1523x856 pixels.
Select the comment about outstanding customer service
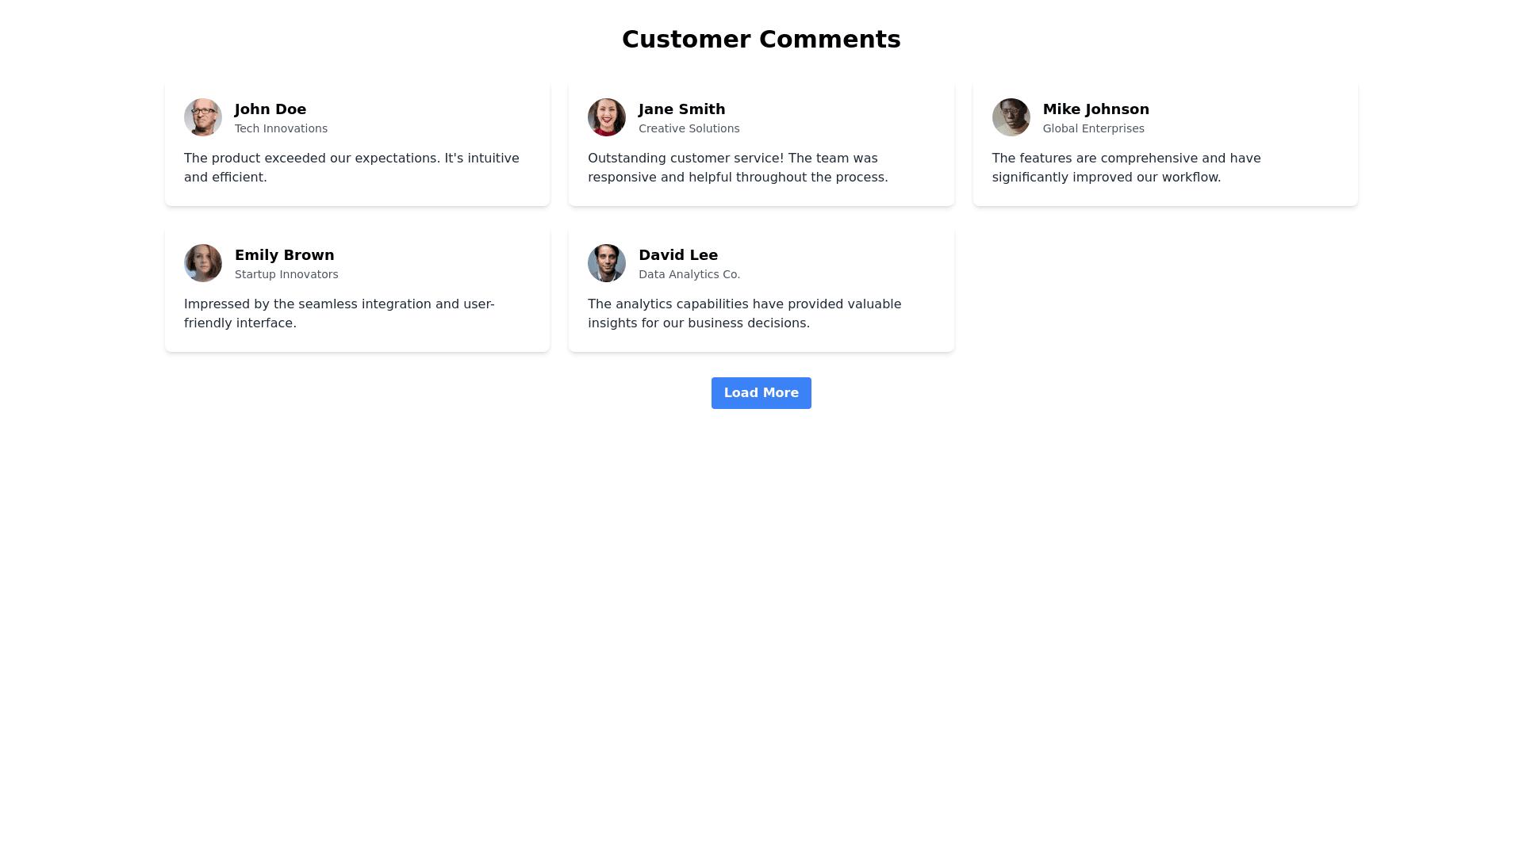point(738,168)
